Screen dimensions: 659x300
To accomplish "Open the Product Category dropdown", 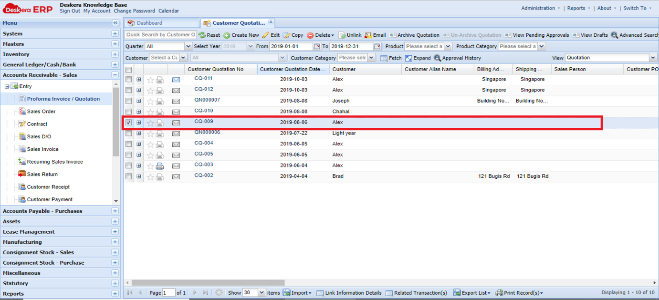I will tap(542, 47).
